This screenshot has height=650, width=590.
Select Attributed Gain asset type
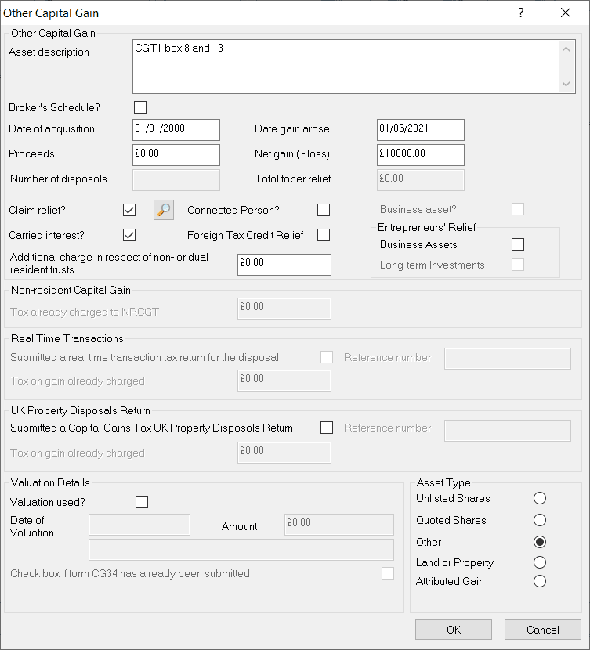pos(540,582)
